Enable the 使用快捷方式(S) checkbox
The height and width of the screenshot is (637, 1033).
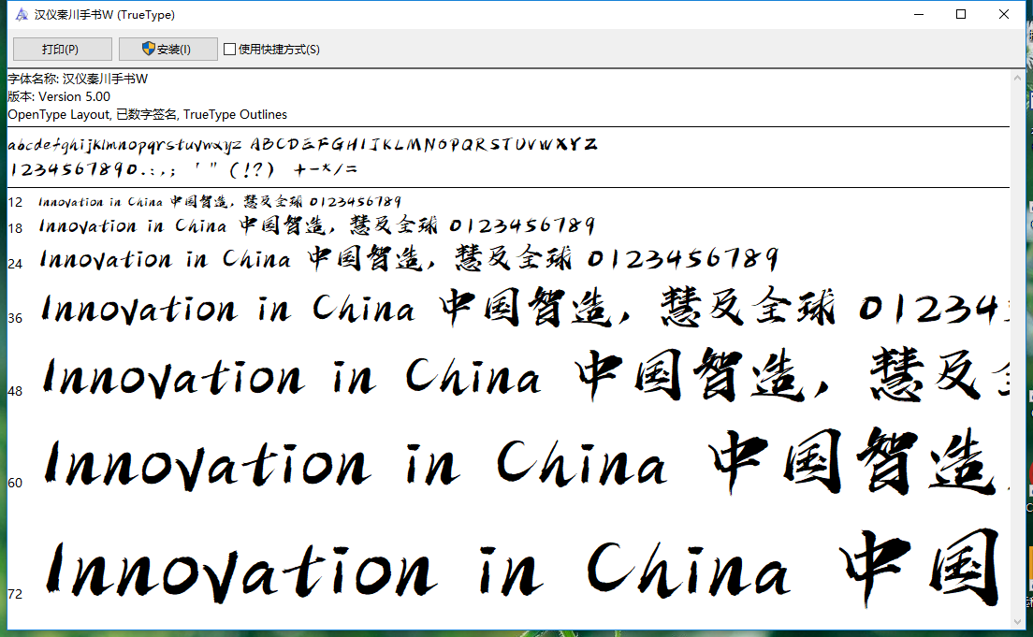pyautogui.click(x=228, y=49)
